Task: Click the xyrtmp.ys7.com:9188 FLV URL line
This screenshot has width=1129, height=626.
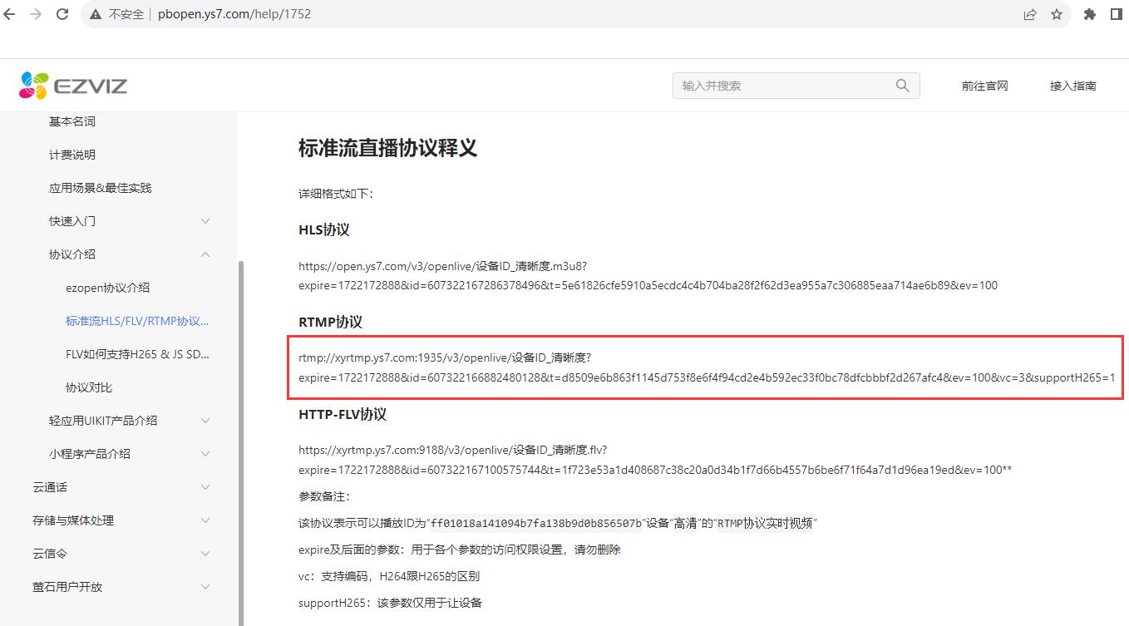Action: [453, 451]
